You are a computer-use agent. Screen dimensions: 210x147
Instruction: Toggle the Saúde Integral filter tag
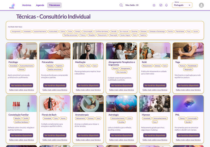tap(125, 35)
